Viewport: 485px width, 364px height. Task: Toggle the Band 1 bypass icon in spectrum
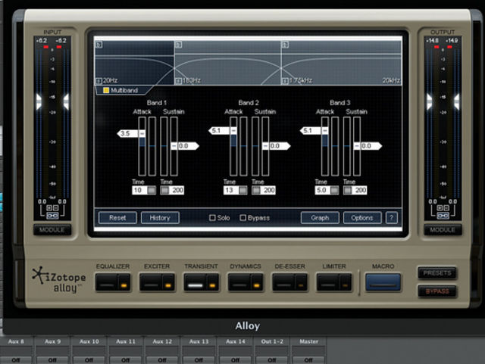99,45
